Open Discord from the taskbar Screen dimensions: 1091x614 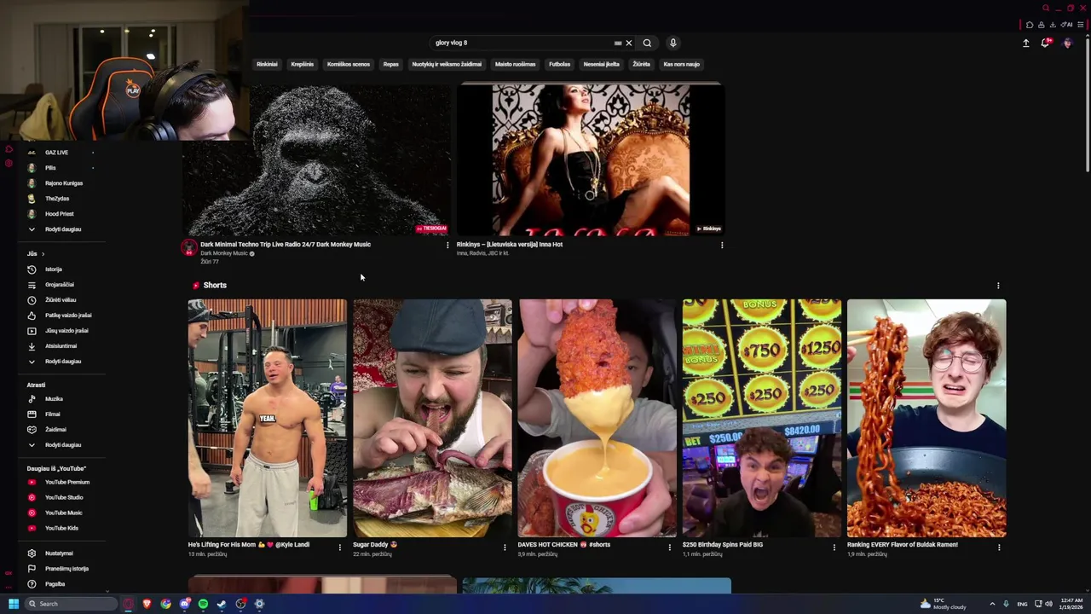pyautogui.click(x=184, y=604)
